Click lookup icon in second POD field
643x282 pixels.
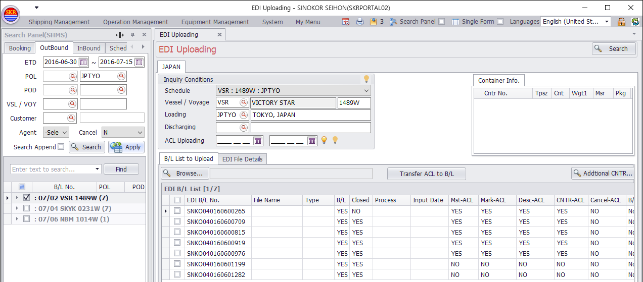click(x=121, y=90)
